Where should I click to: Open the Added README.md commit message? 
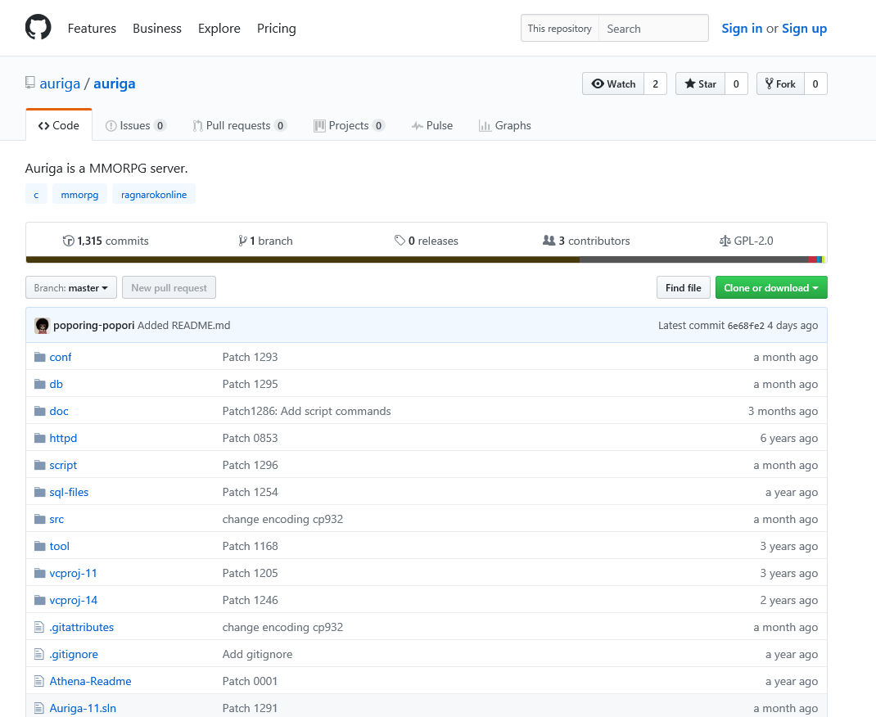[x=184, y=326]
